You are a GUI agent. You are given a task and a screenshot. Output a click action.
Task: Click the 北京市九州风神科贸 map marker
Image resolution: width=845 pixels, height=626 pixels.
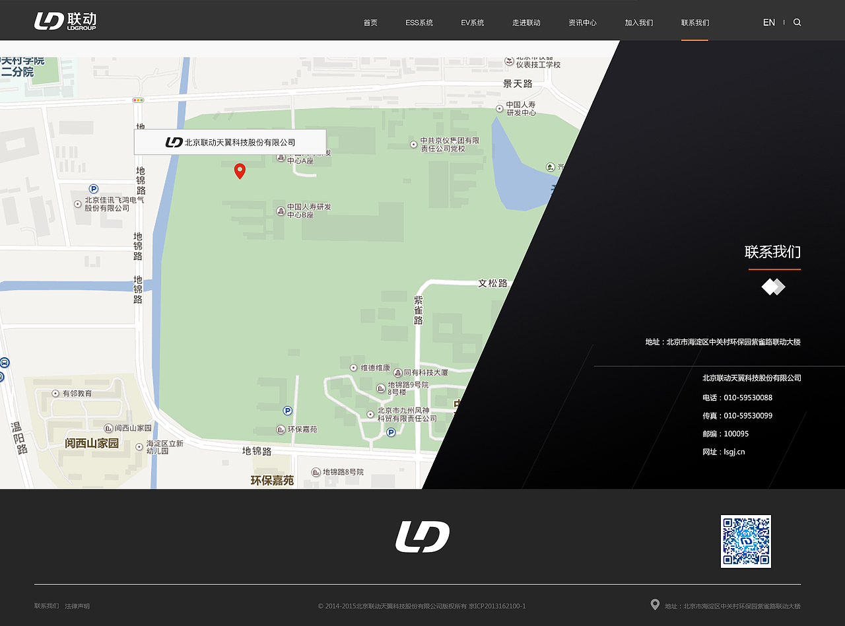[370, 415]
